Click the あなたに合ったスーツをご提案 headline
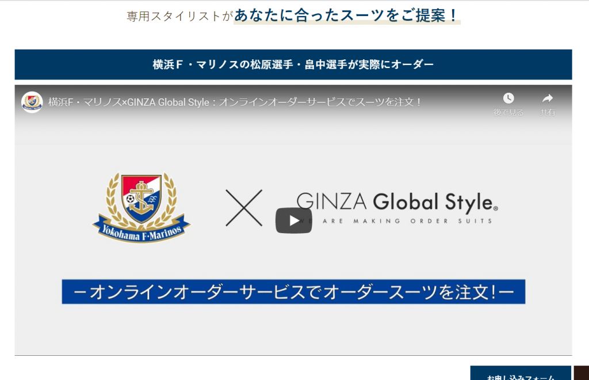Viewport: 589px width, 380px height. coord(346,16)
